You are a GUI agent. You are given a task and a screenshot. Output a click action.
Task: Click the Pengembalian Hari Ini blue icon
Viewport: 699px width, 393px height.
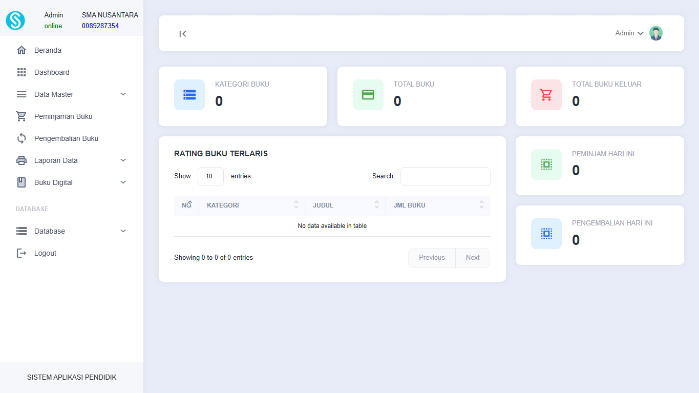pyautogui.click(x=546, y=234)
